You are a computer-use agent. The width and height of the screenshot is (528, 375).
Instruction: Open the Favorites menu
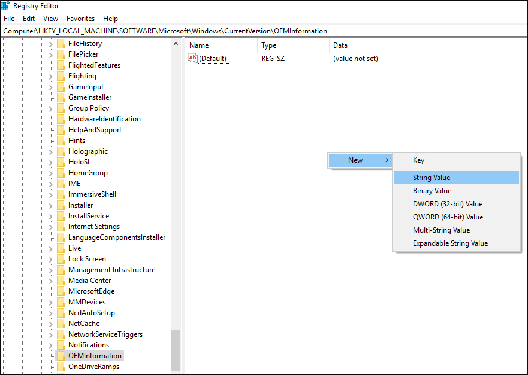point(80,19)
